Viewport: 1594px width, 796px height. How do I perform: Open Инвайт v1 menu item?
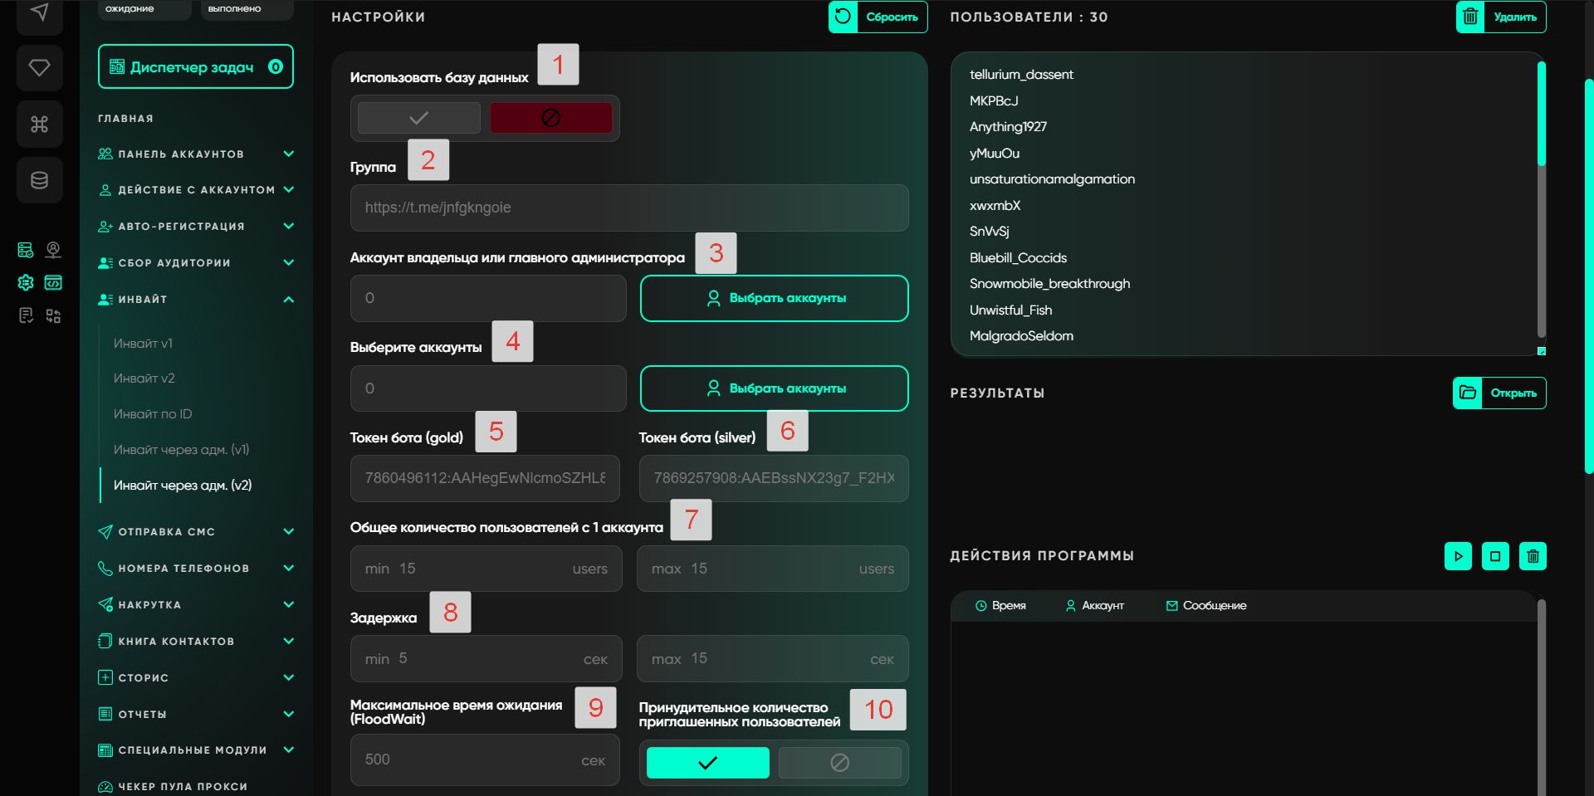point(144,344)
